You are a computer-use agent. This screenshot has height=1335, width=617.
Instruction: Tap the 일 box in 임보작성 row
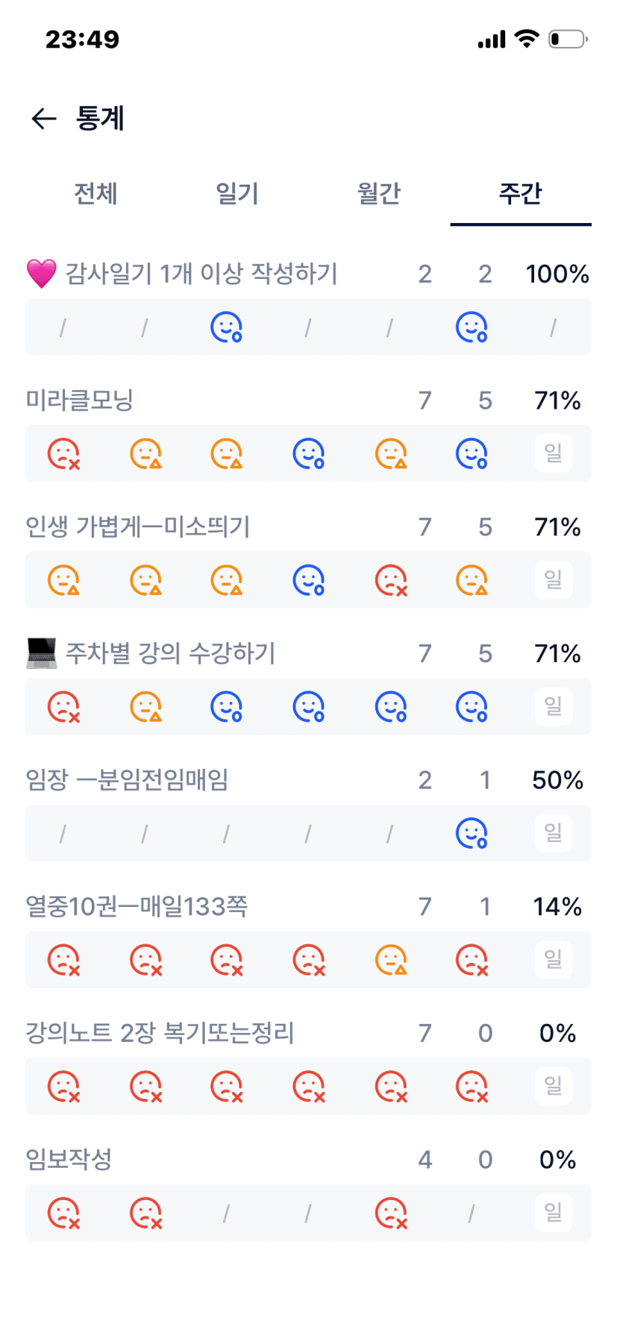(x=553, y=1213)
